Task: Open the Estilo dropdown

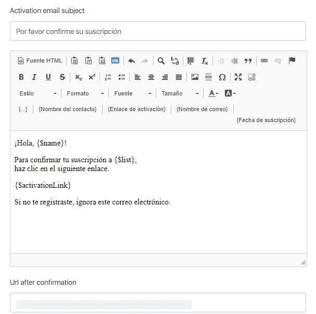Action: click(38, 93)
